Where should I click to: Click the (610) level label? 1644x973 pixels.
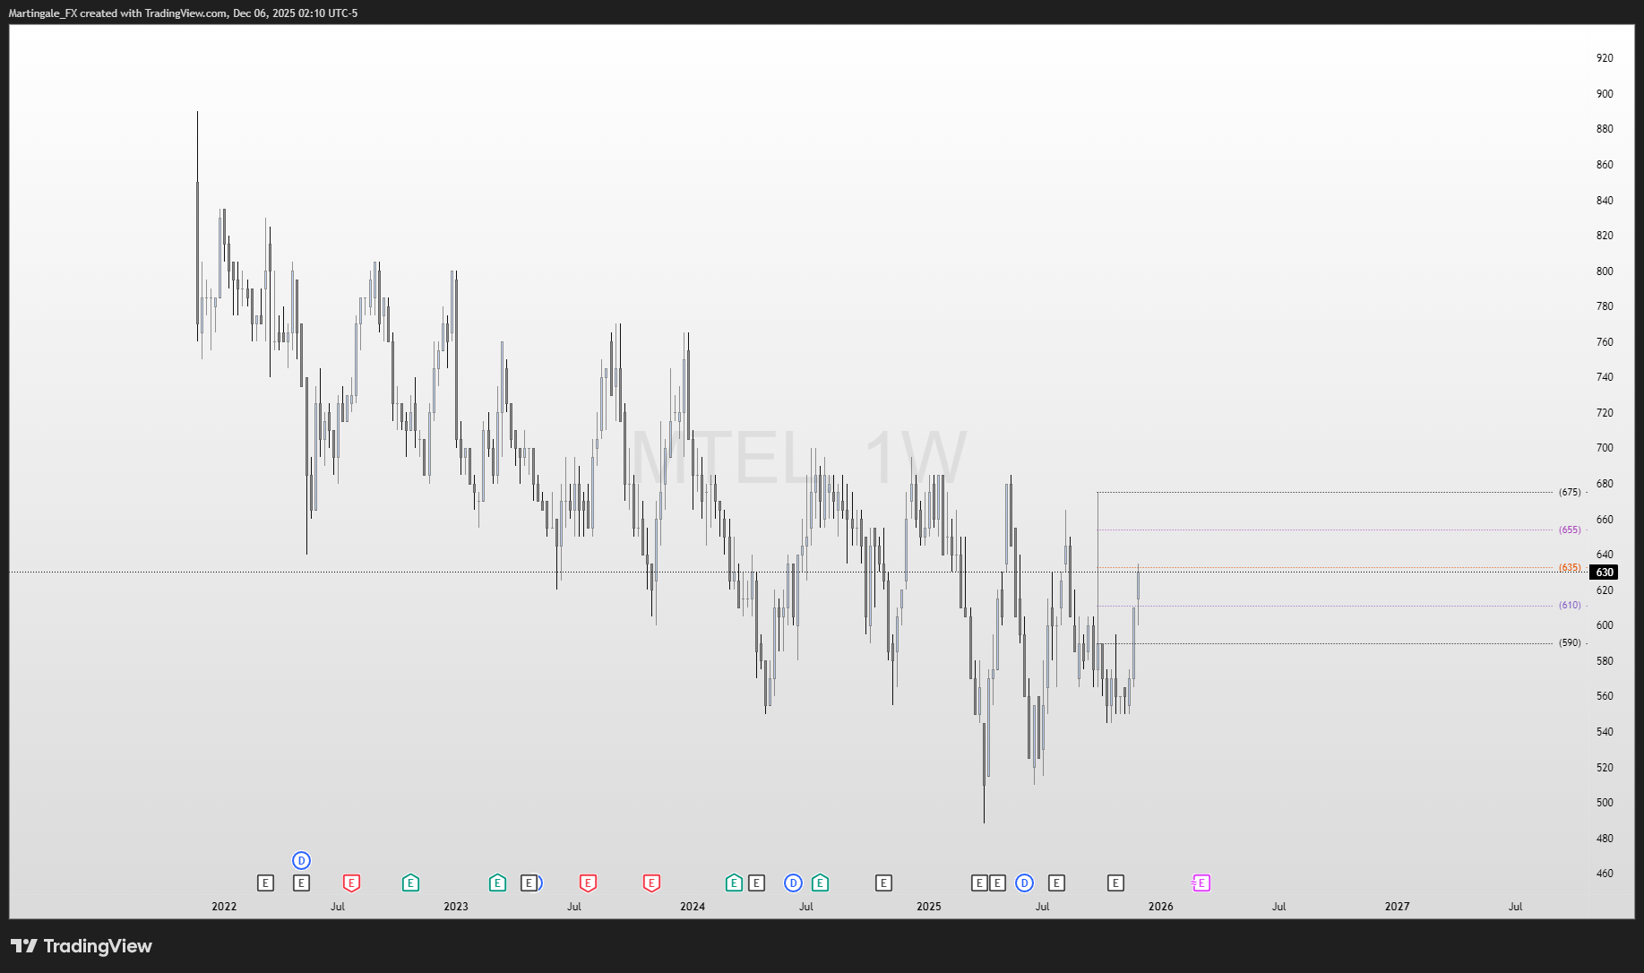pyautogui.click(x=1570, y=605)
